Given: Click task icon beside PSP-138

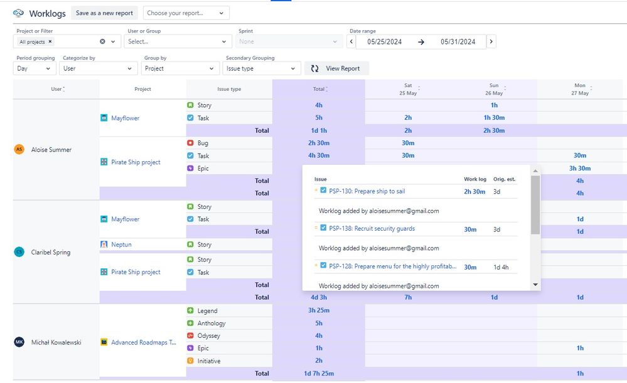Looking at the screenshot, I should point(323,228).
